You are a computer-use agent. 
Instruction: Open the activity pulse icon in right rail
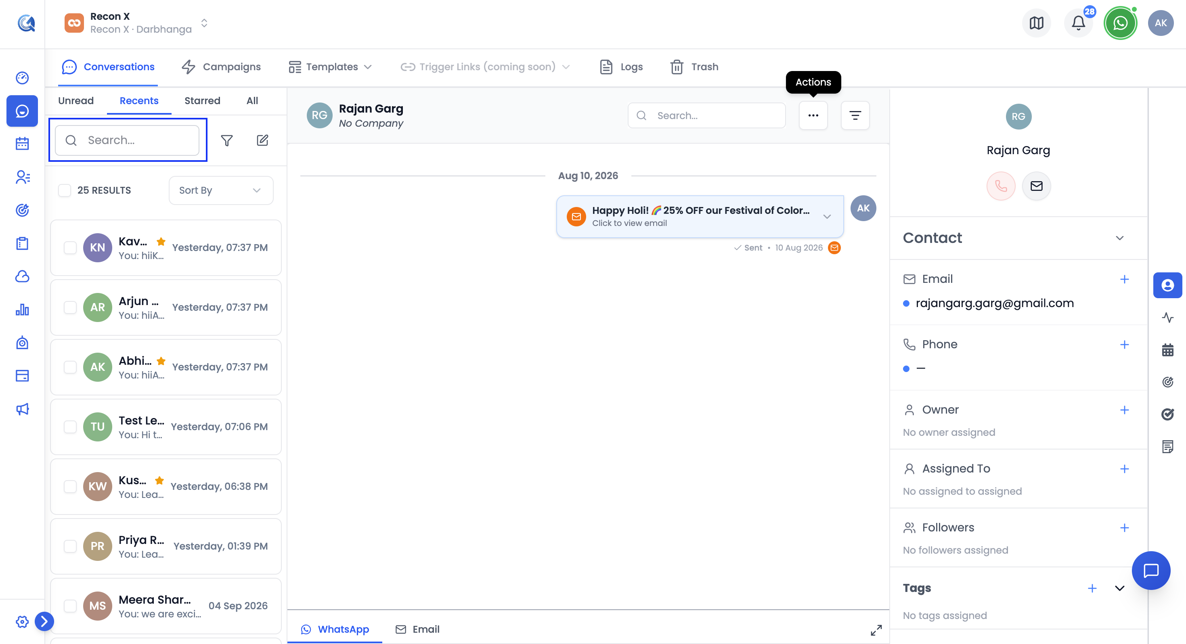click(x=1167, y=318)
